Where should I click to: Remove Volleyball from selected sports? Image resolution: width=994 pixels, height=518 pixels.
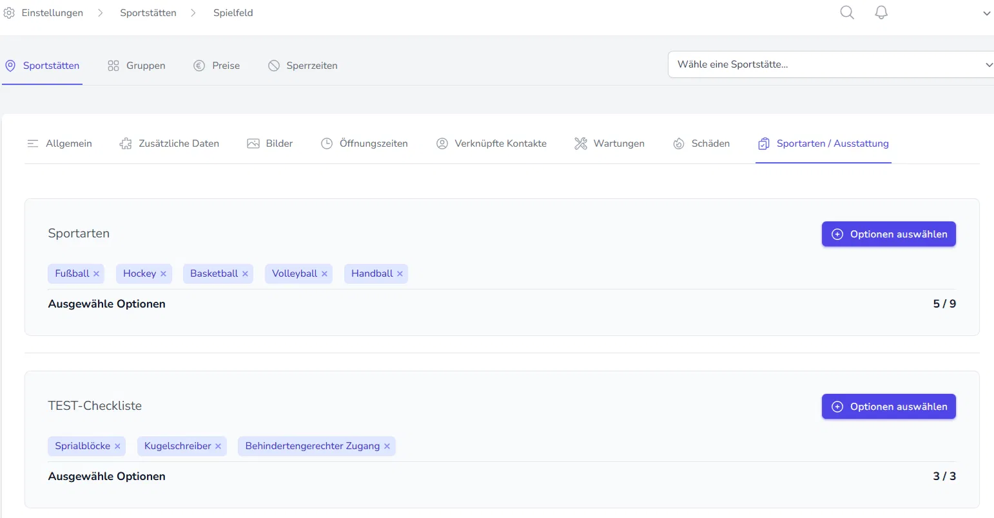coord(324,274)
